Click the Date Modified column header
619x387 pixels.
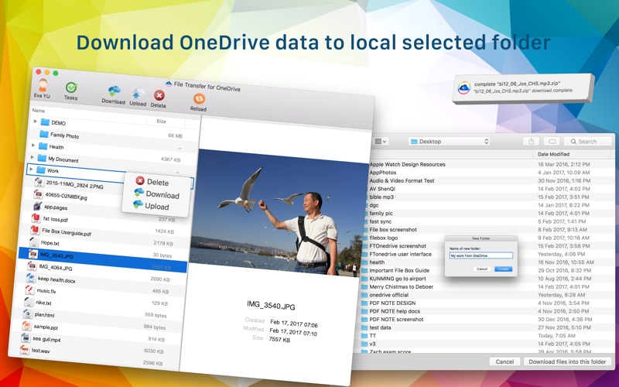tap(553, 154)
